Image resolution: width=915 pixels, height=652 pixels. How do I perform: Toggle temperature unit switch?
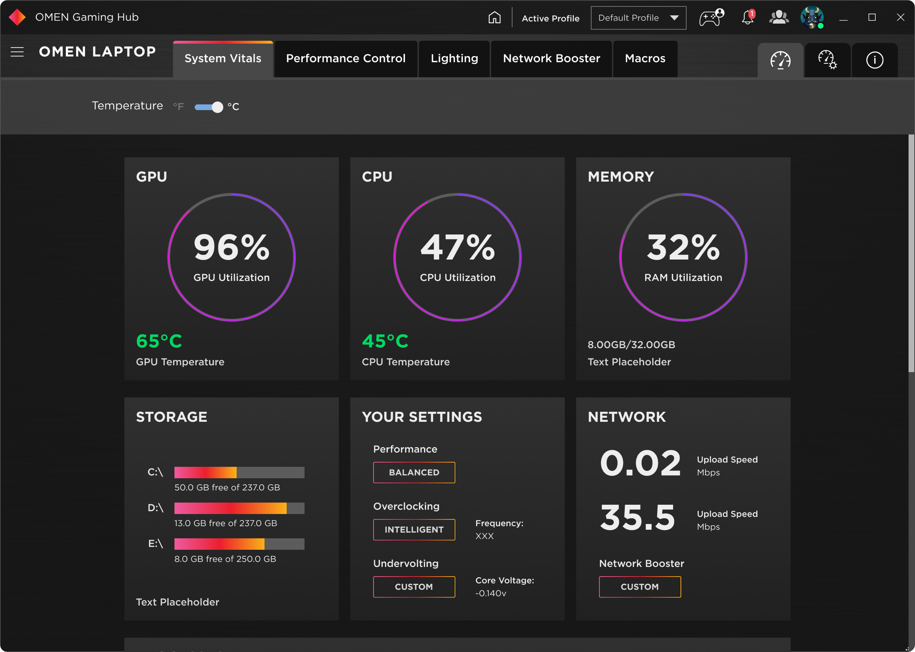click(x=209, y=107)
